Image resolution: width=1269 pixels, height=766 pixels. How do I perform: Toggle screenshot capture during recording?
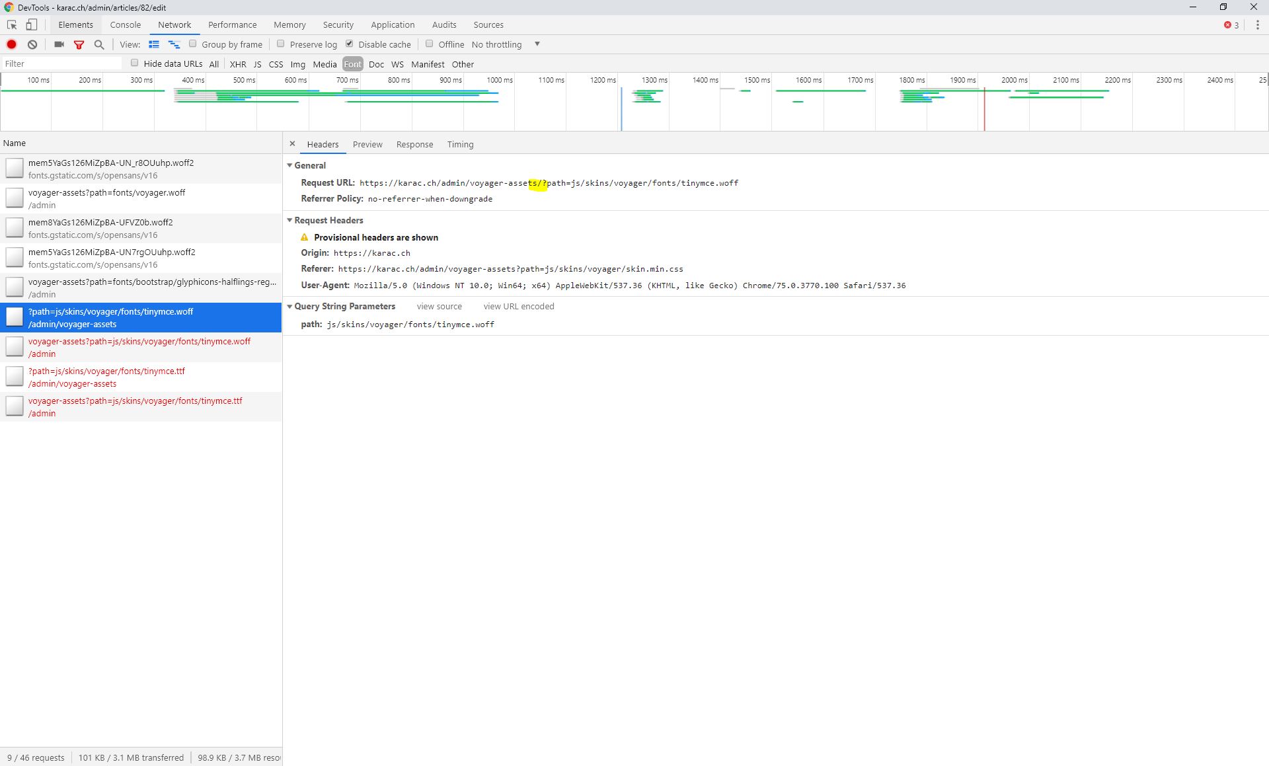click(59, 44)
